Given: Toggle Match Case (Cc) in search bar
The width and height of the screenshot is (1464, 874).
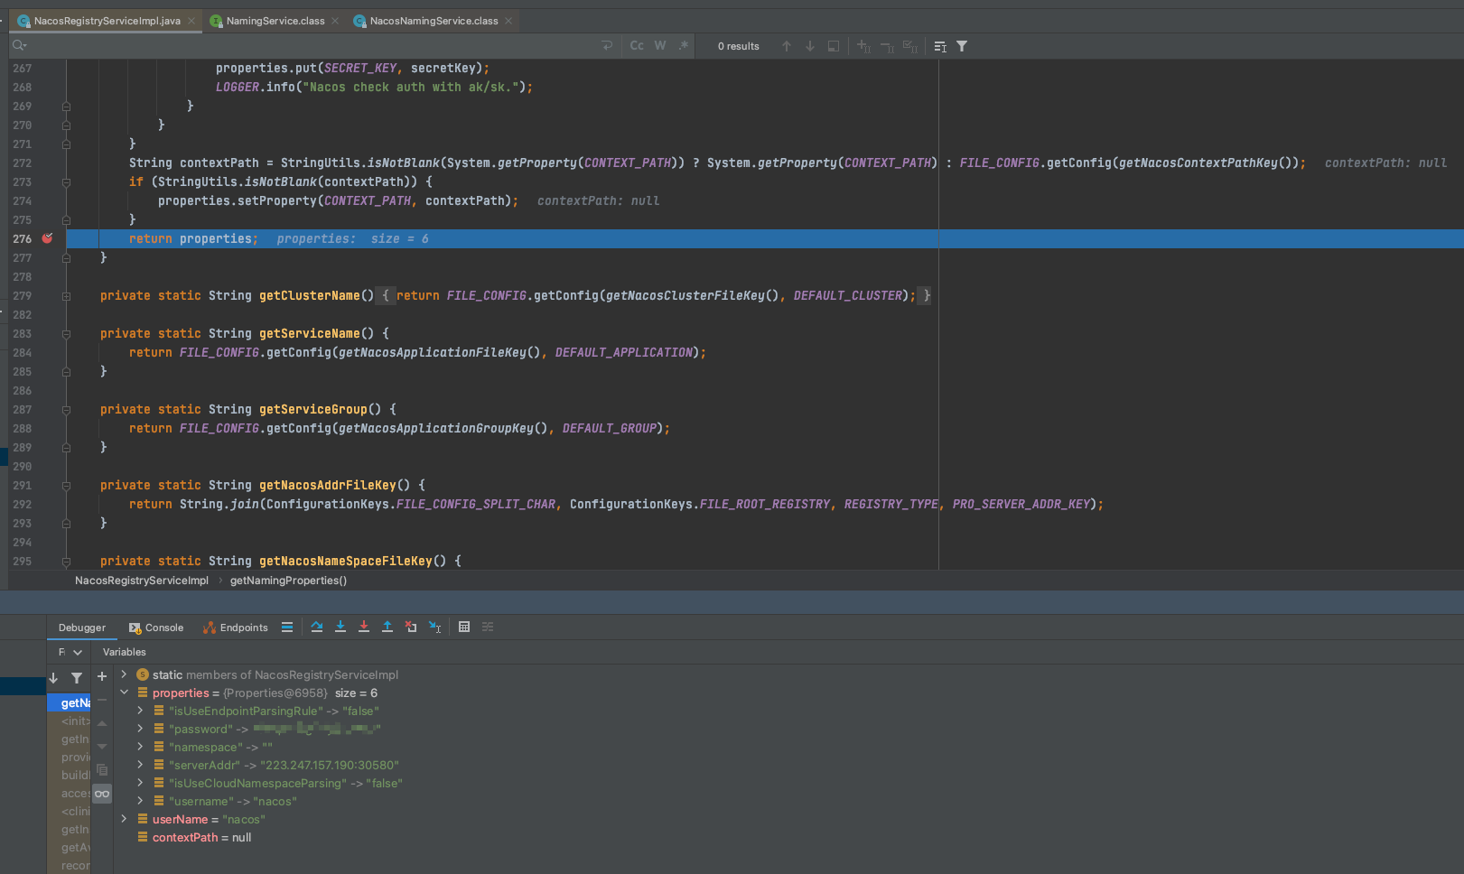Looking at the screenshot, I should click(x=637, y=46).
